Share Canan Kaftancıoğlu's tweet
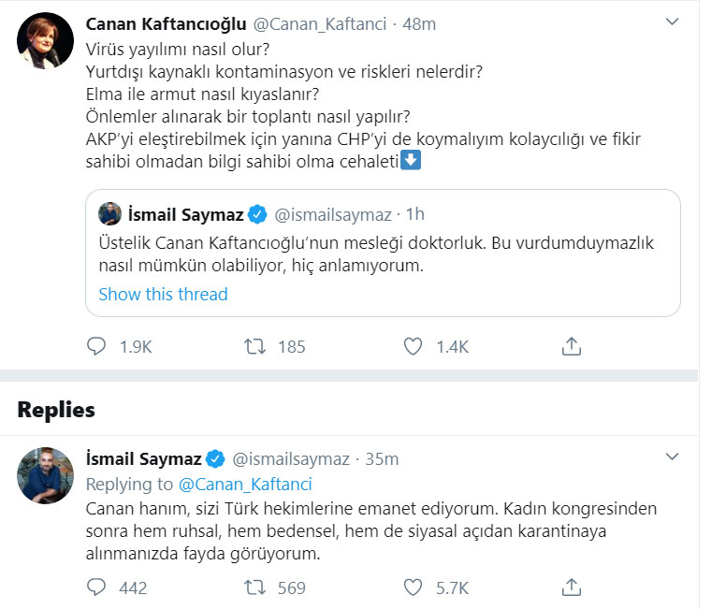 point(571,347)
